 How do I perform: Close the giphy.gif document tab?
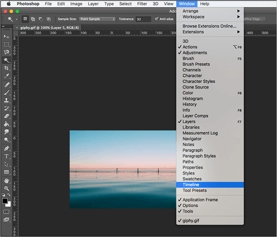coord(17,27)
